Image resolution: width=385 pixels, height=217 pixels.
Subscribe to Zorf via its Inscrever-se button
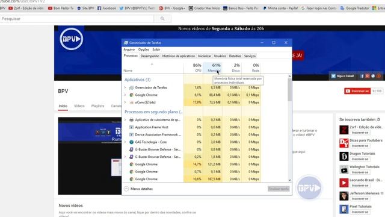click(x=360, y=133)
